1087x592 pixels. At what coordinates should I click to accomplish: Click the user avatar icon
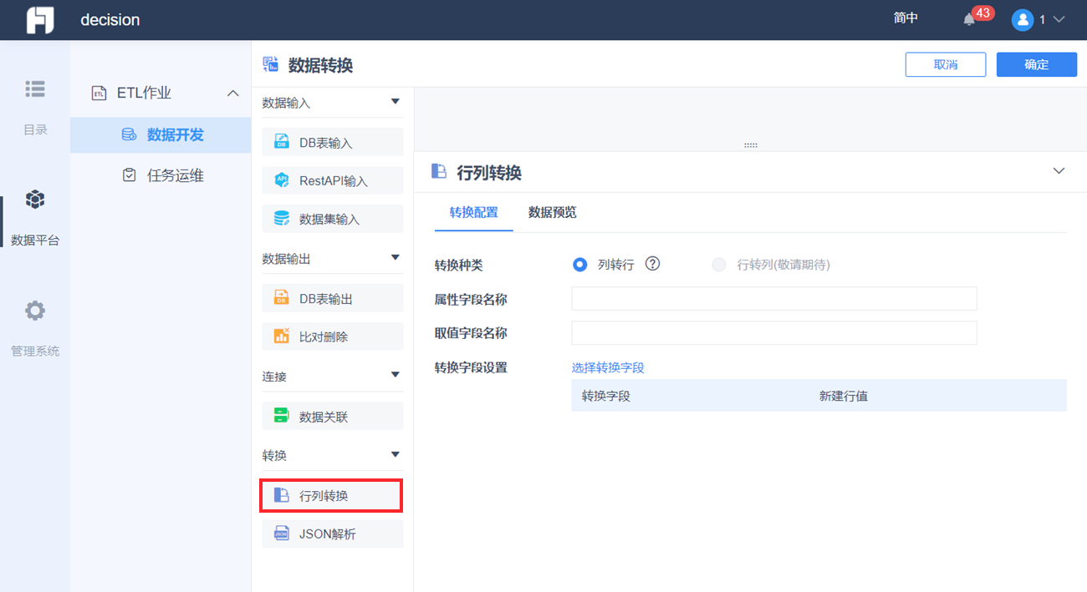(x=1023, y=20)
